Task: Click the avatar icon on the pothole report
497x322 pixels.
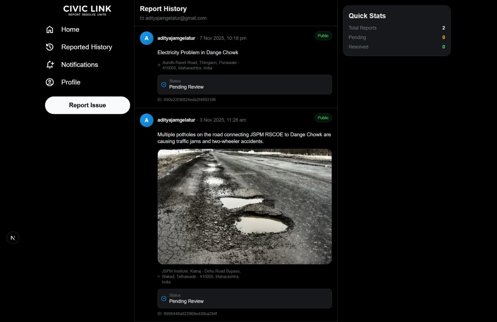Action: [146, 120]
